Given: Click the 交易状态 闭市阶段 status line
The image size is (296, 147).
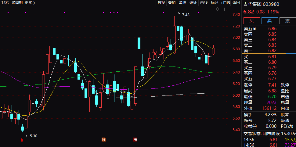Looking at the screenshot, I should pyautogui.click(x=269, y=134).
